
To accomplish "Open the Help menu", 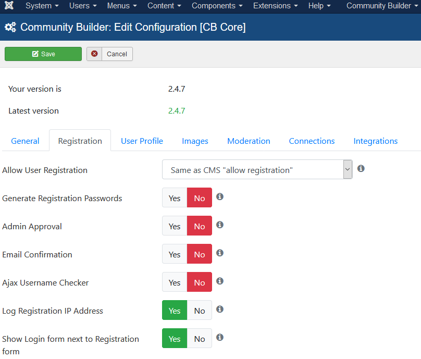I will [x=319, y=6].
